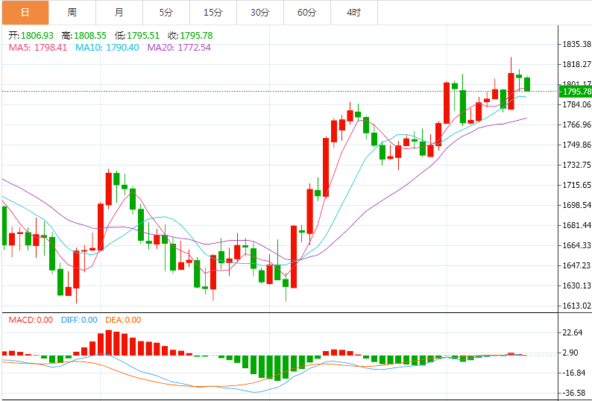Click the -16.84 MACD axis label
This screenshot has height=401, width=592.
tap(574, 373)
